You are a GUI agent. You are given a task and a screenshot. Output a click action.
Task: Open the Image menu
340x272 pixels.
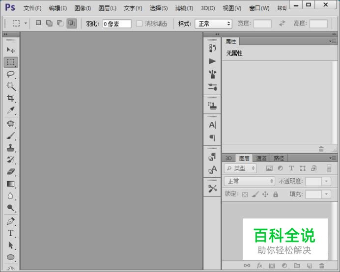[83, 8]
